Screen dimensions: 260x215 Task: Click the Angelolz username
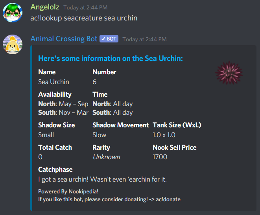[45, 7]
